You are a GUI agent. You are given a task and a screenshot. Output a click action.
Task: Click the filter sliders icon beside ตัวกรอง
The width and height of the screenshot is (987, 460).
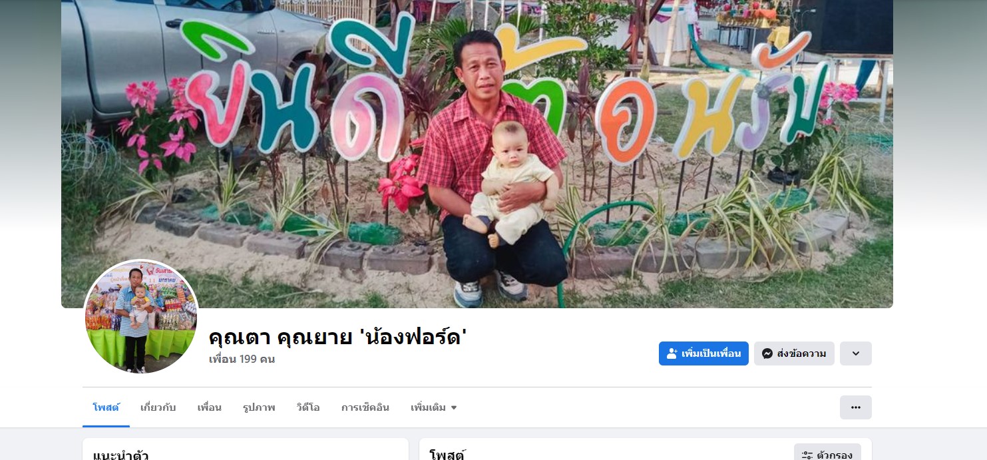click(x=807, y=455)
